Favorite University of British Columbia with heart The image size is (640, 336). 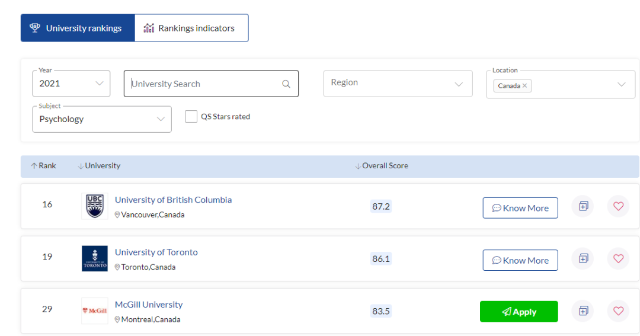(618, 206)
